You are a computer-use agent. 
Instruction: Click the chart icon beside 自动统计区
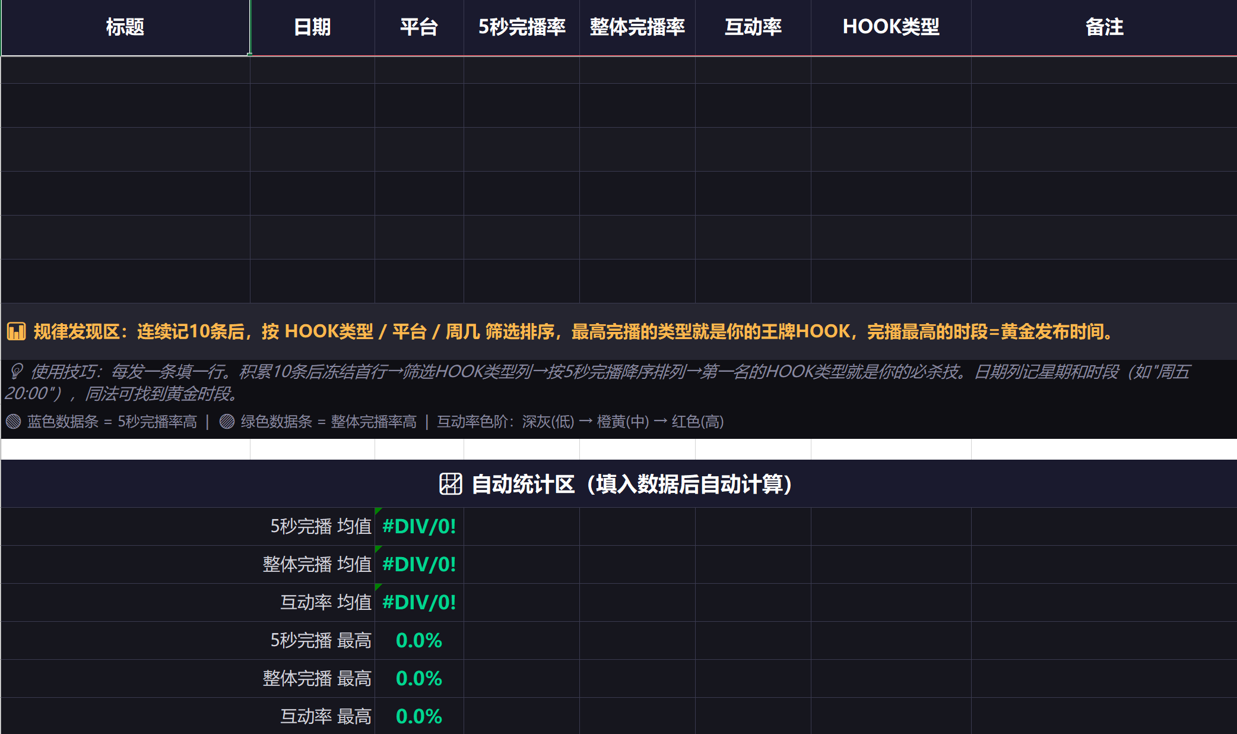(x=451, y=484)
